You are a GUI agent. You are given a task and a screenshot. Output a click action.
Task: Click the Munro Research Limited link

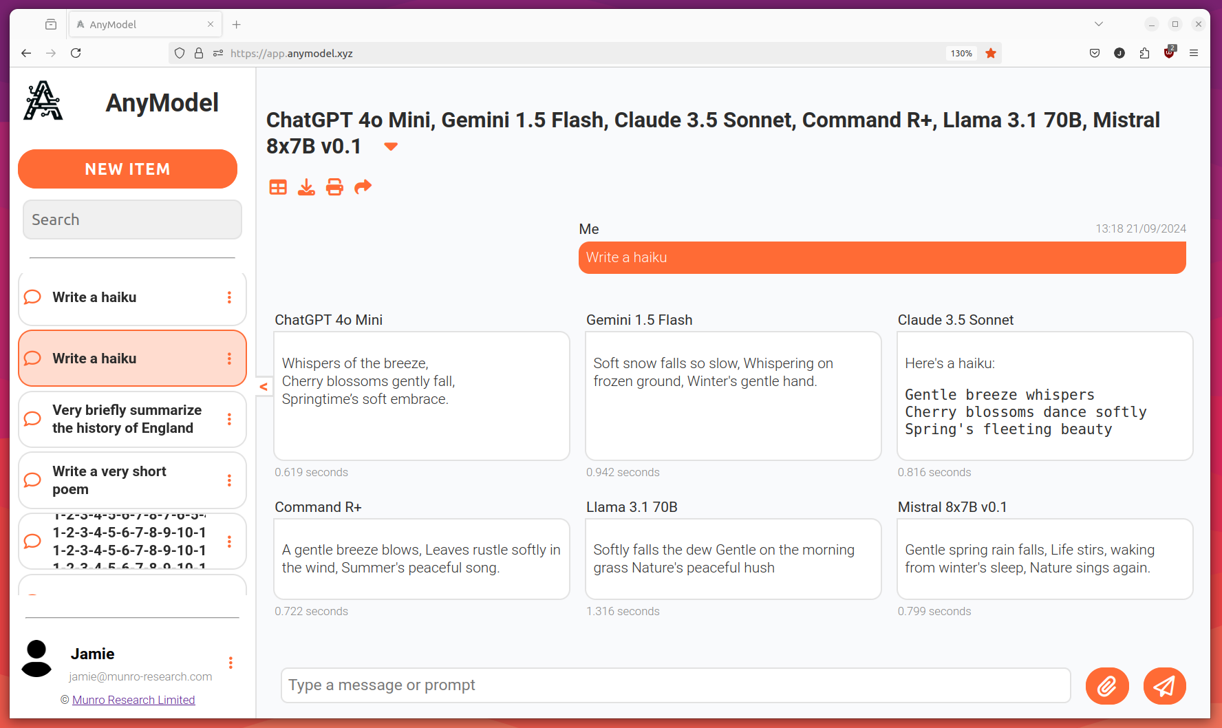pos(133,700)
